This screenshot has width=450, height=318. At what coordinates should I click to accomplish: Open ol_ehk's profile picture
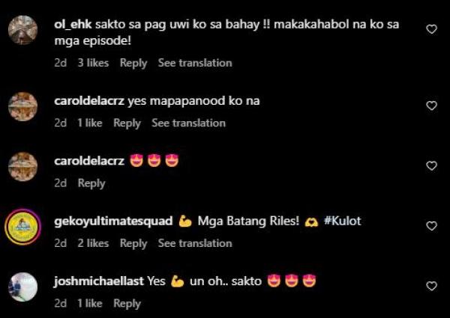coord(23,30)
